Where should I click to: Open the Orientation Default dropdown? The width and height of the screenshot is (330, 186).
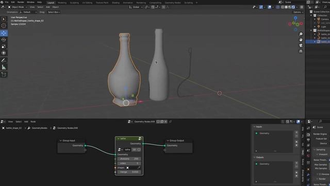(28, 12)
